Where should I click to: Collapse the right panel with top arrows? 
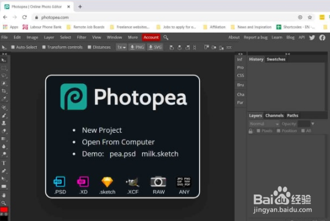pos(287,54)
